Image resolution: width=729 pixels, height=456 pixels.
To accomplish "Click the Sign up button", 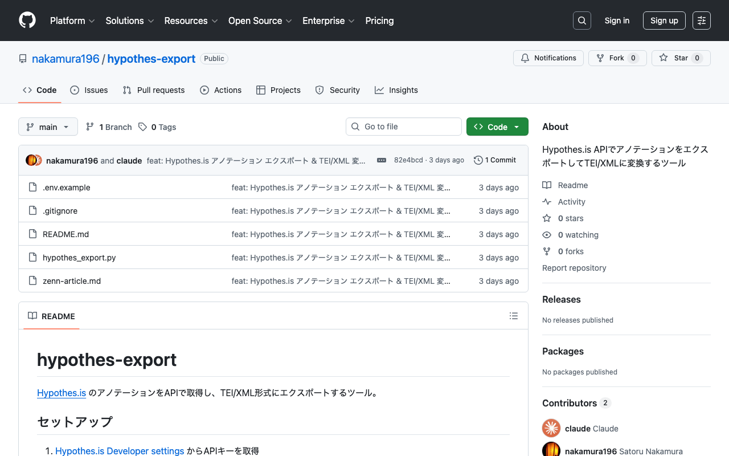I will (664, 20).
